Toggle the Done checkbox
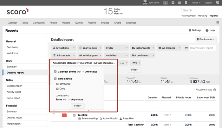The image size is (222, 128). [x=57, y=89]
